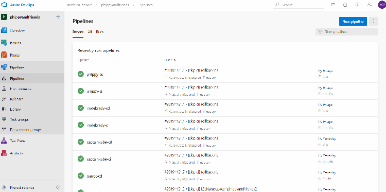Click the plus icon beside phippyandfriends

point(58,17)
